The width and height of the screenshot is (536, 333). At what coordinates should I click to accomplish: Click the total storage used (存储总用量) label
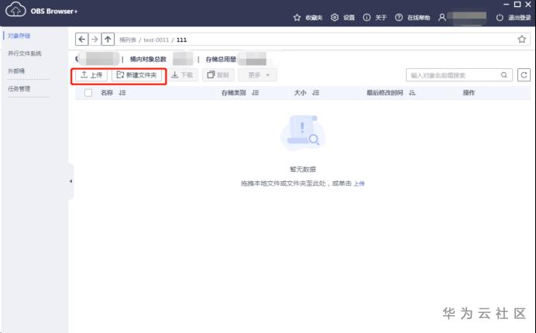click(221, 59)
